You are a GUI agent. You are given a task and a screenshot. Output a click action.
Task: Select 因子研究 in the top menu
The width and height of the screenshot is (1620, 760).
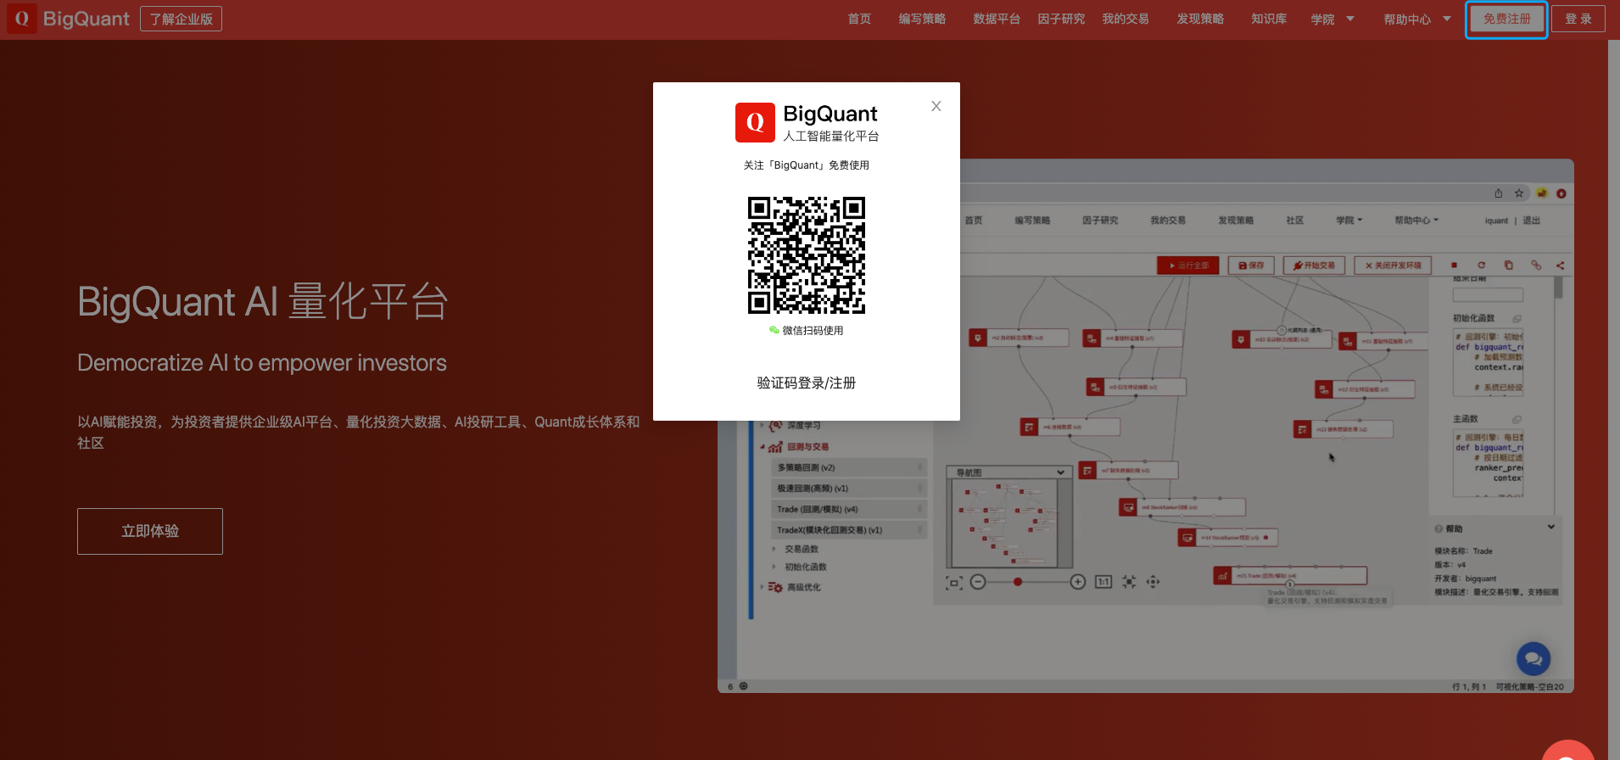(1061, 19)
